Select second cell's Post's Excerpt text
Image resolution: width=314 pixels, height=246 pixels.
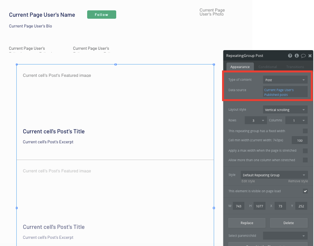tap(48, 237)
